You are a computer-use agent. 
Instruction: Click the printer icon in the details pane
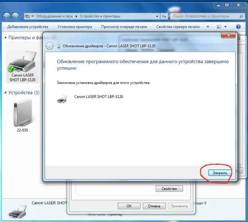pyautogui.click(x=17, y=212)
